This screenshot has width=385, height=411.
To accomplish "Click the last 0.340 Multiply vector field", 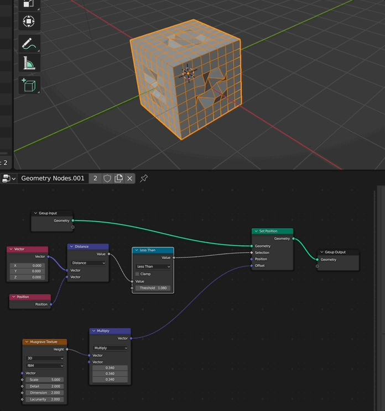I will (110, 380).
